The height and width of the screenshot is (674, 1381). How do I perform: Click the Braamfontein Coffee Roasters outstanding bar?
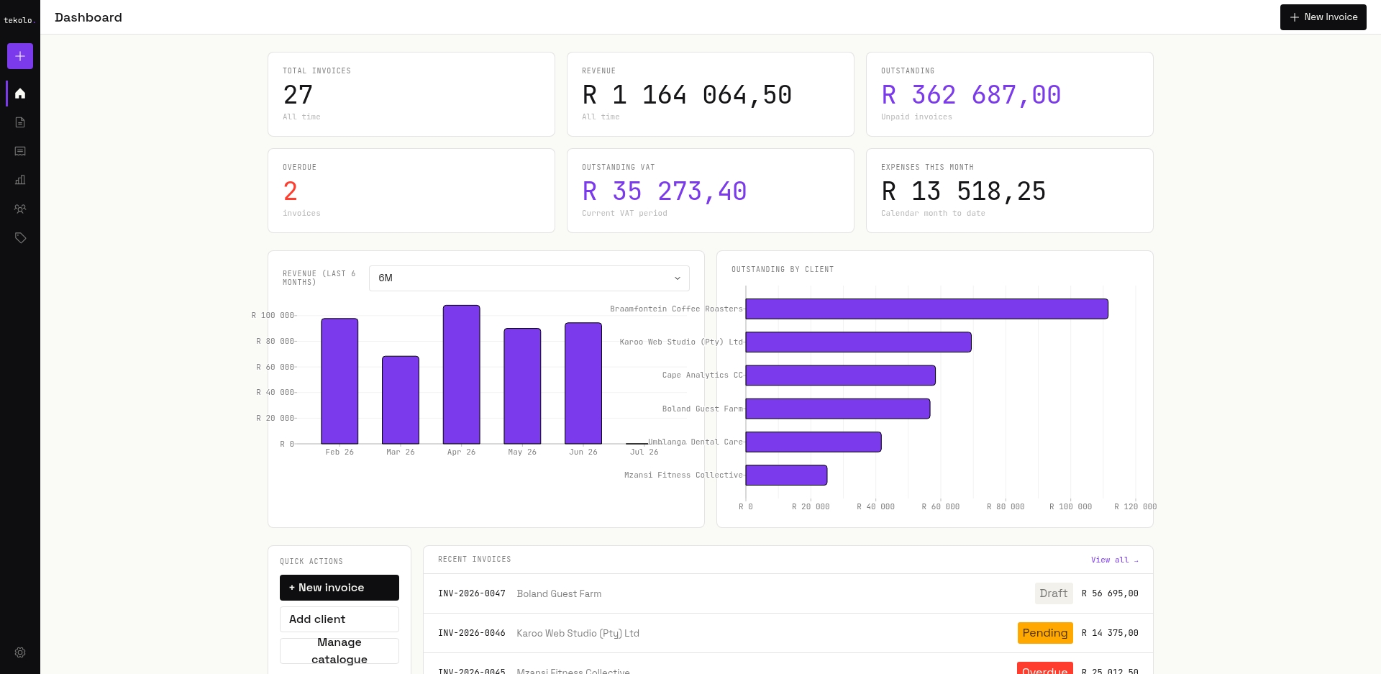[x=927, y=309]
